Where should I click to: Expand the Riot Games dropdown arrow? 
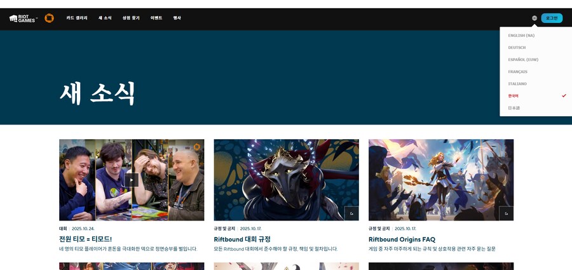click(37, 18)
